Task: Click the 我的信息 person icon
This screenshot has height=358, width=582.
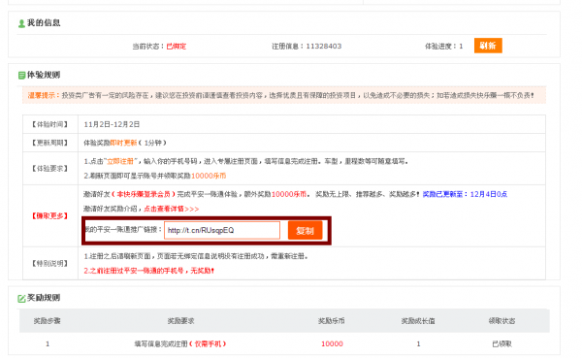Action: coord(21,23)
